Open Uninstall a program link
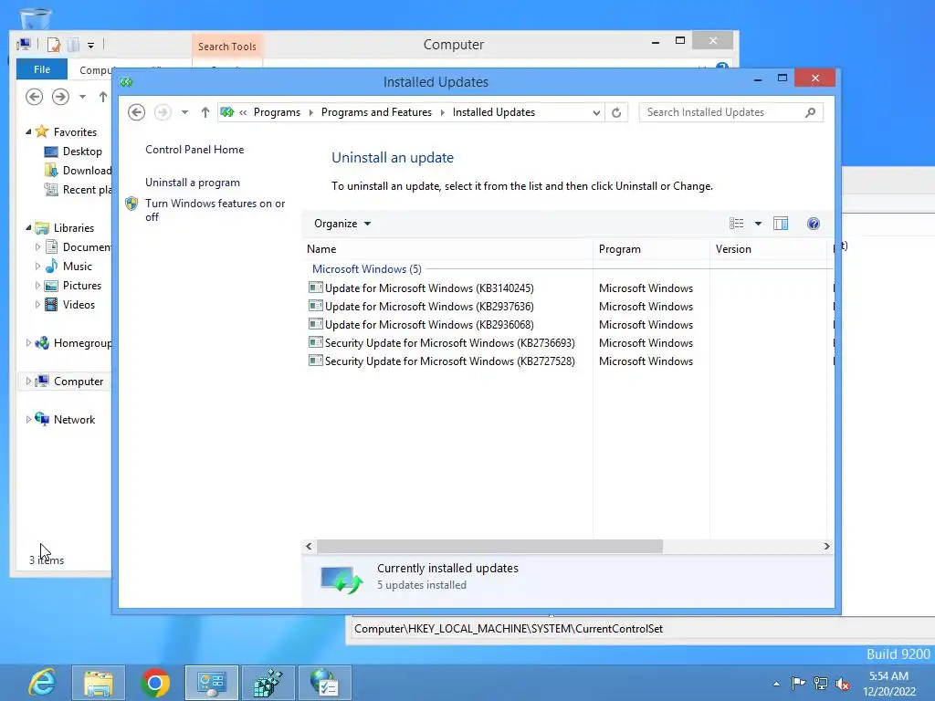This screenshot has width=935, height=701. [193, 183]
